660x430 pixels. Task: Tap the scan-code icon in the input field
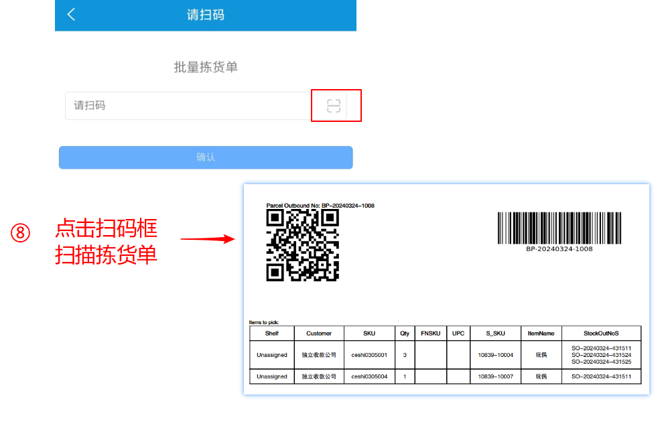click(x=334, y=106)
